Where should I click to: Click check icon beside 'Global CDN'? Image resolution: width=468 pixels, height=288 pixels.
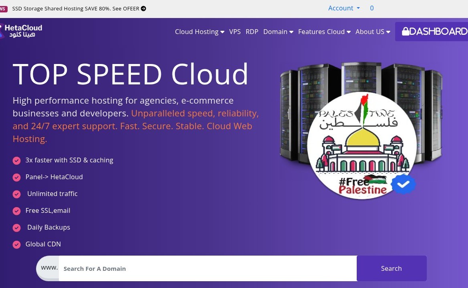pos(17,244)
